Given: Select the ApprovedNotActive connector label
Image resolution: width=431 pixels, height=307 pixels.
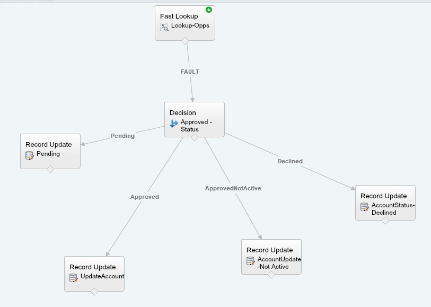Looking at the screenshot, I should pos(233,188).
